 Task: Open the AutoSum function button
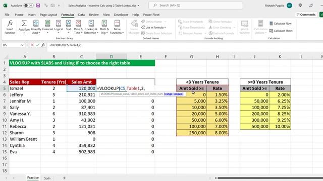[x=24, y=27]
